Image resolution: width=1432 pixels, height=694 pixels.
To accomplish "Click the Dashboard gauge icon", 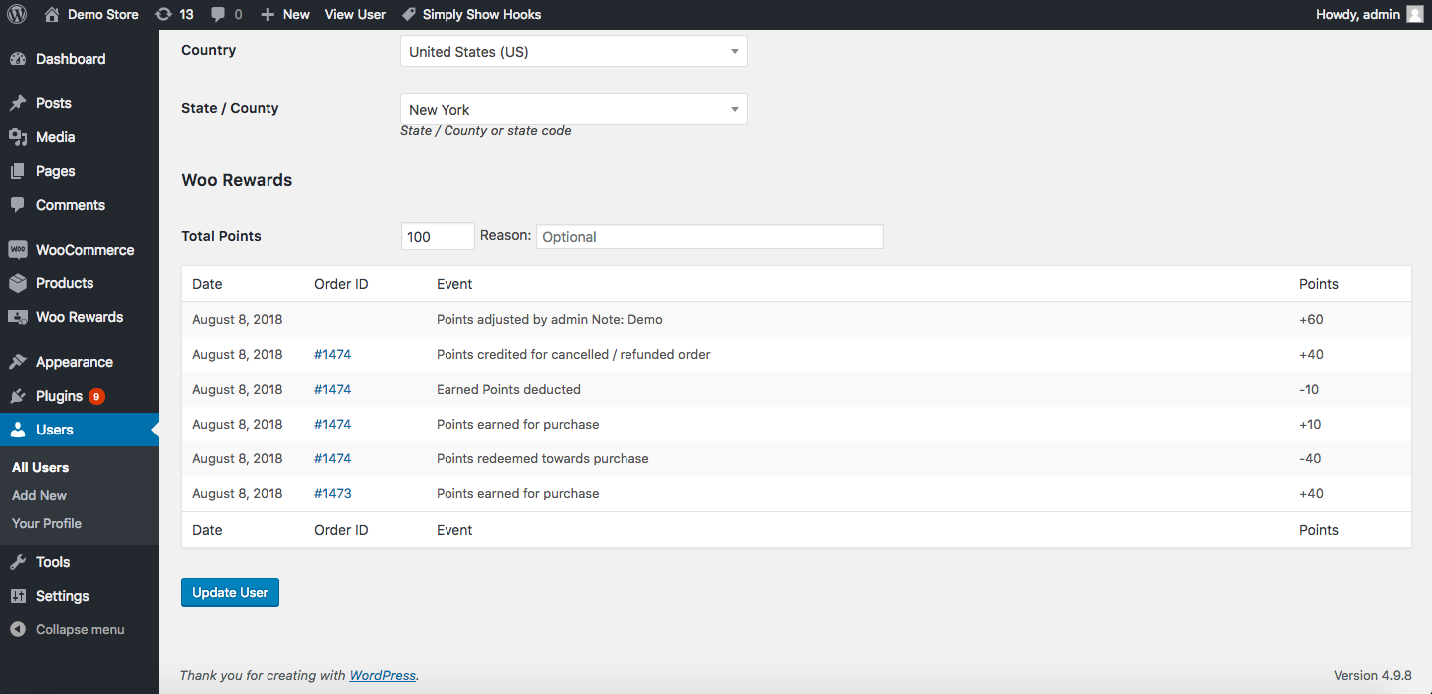I will [x=18, y=59].
